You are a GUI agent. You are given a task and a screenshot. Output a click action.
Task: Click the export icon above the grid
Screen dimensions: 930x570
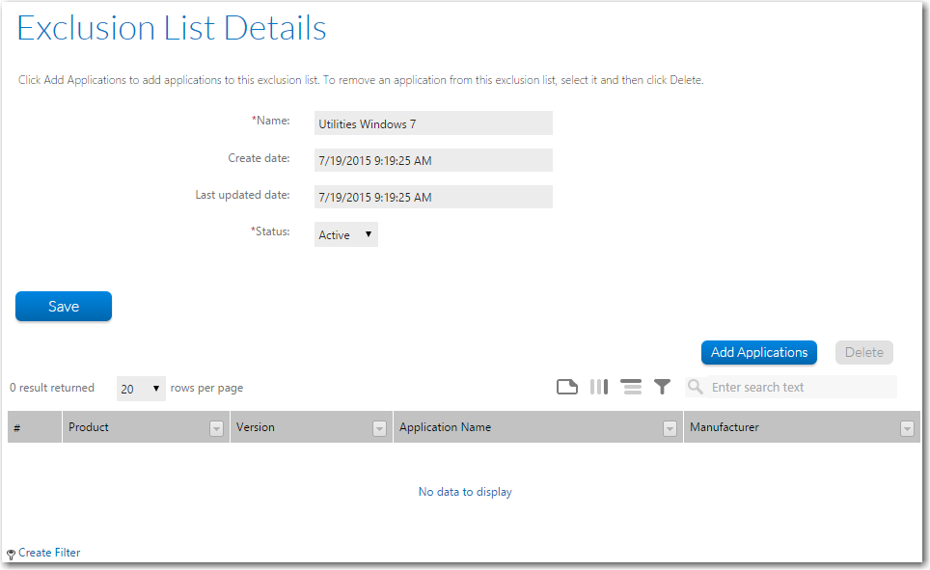(567, 387)
